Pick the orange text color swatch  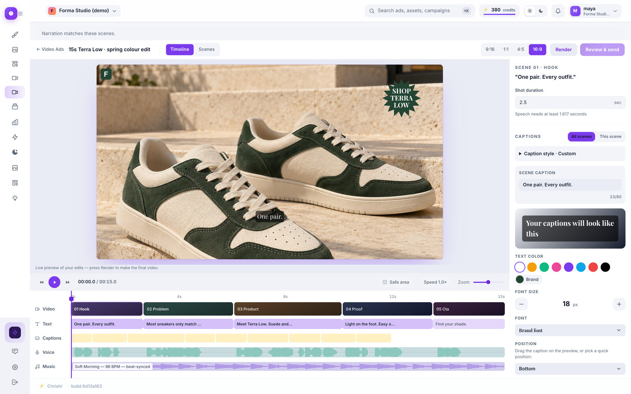click(532, 267)
